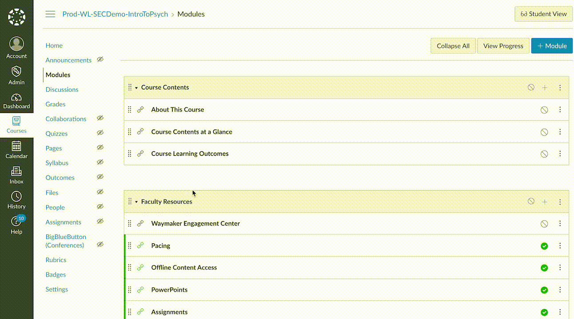
Task: Grab the drag handle for PowerPoints item
Action: pos(130,290)
